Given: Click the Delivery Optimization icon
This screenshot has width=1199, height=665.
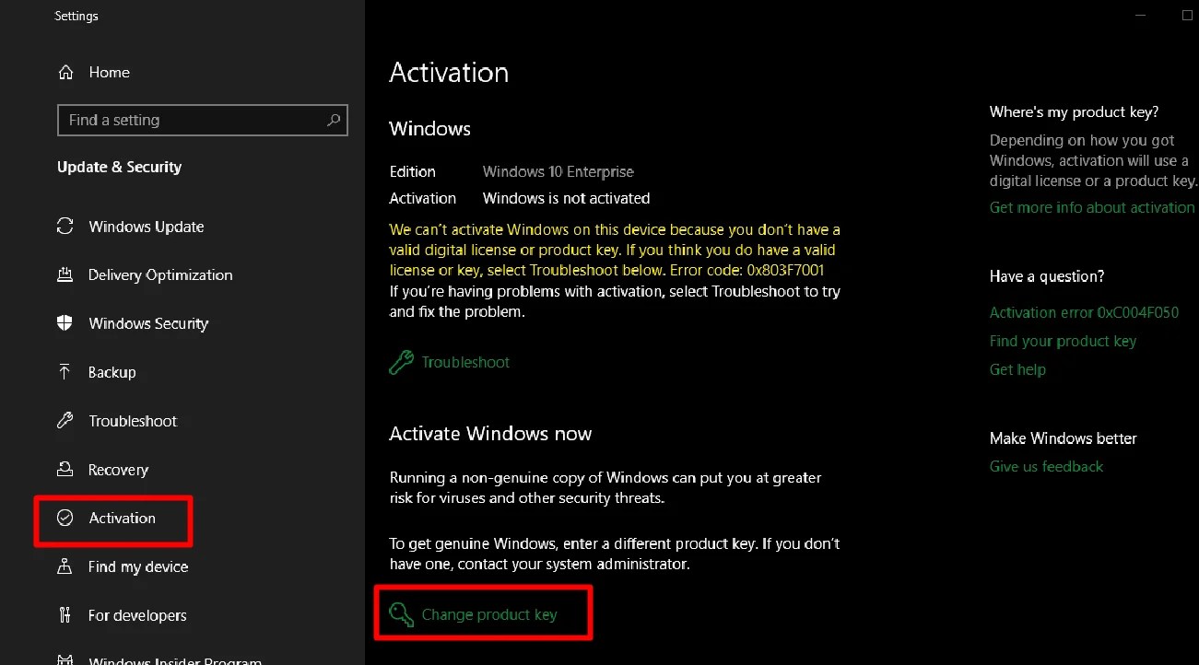Looking at the screenshot, I should tap(65, 274).
